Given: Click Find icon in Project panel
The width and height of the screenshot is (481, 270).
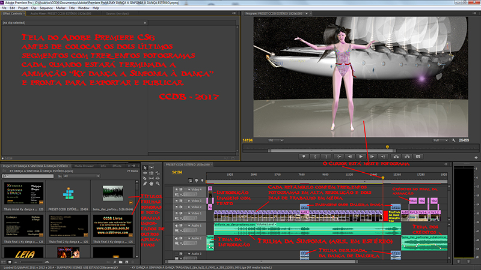Looking at the screenshot, I should [x=115, y=262].
